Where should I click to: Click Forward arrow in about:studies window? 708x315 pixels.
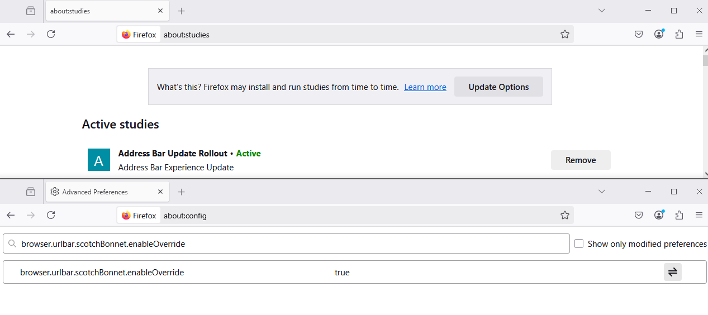click(x=31, y=34)
